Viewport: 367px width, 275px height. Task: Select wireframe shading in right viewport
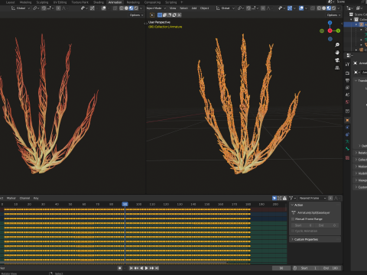pos(319,8)
